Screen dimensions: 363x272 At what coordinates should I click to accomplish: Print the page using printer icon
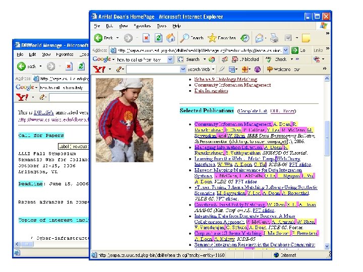[x=275, y=38]
